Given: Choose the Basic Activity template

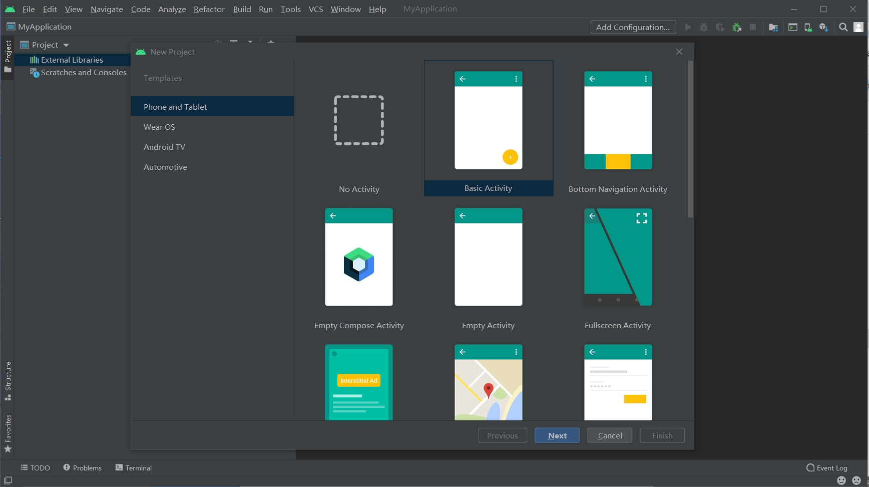Looking at the screenshot, I should [489, 129].
